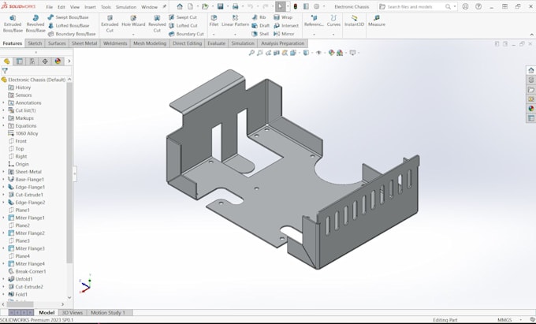This screenshot has height=324, width=536.
Task: Open the DisplayManager tab
Action: point(58,61)
